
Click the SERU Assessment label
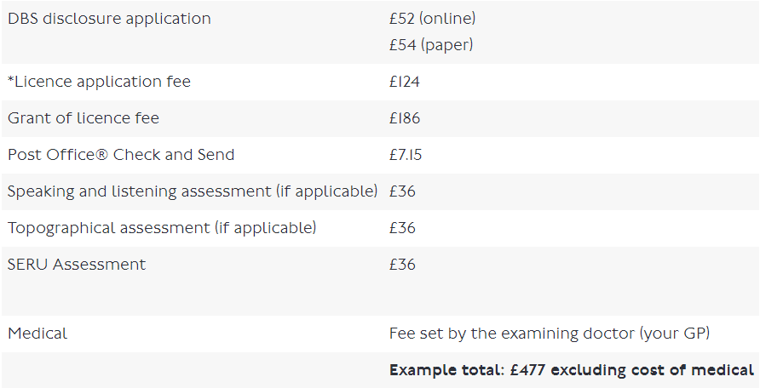click(77, 265)
